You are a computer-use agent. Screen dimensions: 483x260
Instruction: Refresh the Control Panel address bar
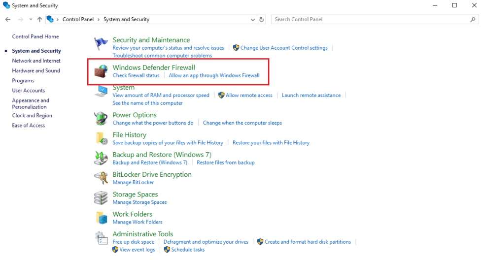[262, 20]
